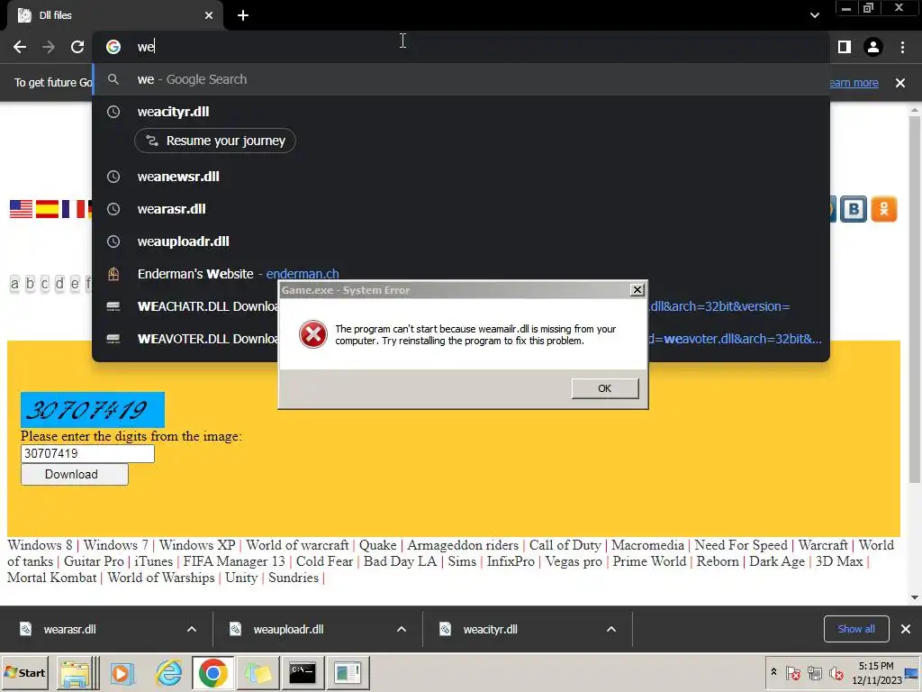Screen dimensions: 922x692
Task: Go back with the browser back arrow
Action: [20, 47]
